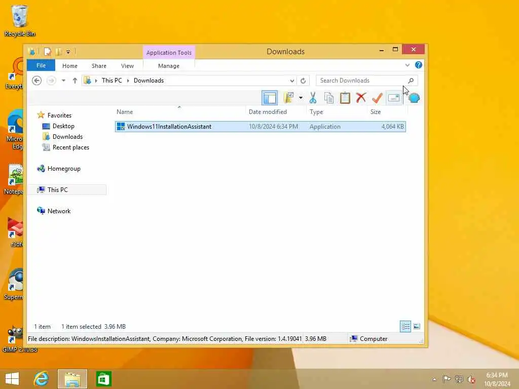Delete using the red X toolbar icon
Image resolution: width=519 pixels, height=389 pixels.
(x=361, y=98)
